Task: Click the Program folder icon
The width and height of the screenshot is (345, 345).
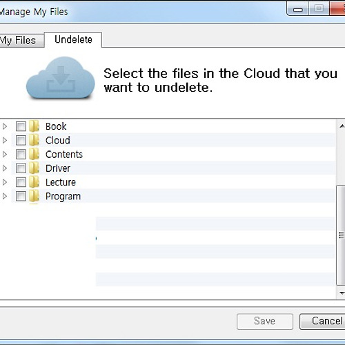Action: click(x=34, y=196)
